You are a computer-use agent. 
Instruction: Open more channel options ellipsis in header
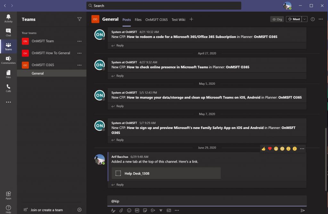tap(321, 19)
